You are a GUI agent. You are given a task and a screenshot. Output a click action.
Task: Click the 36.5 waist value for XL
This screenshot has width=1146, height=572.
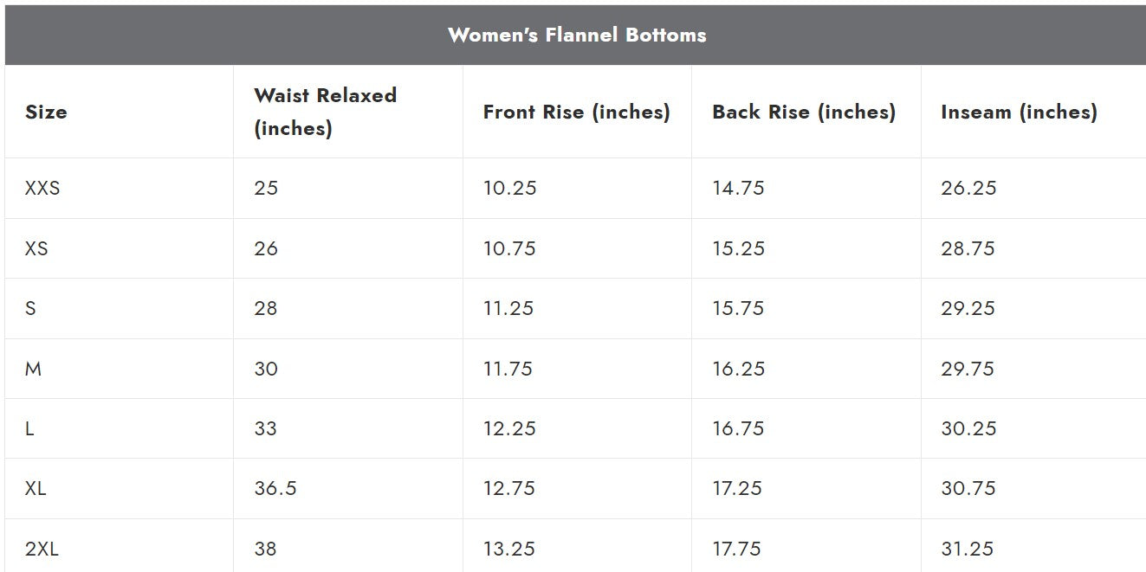[x=275, y=488]
